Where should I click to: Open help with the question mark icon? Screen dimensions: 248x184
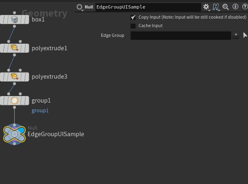(245, 6)
